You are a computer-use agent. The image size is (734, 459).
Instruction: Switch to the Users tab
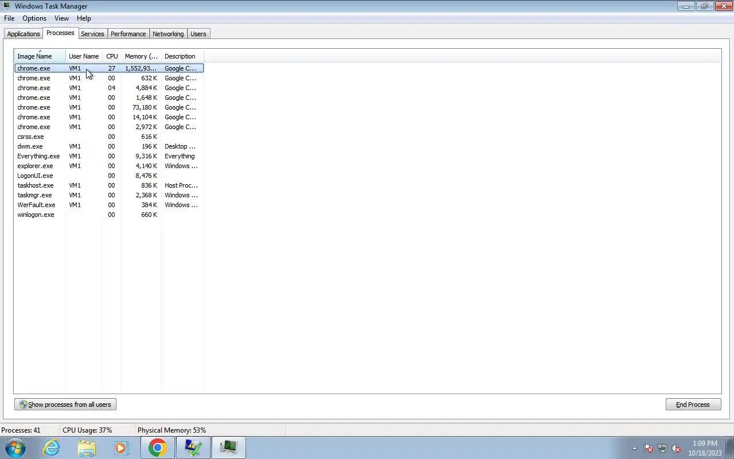(x=198, y=34)
